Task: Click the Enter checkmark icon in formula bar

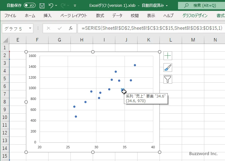Action: point(60,28)
